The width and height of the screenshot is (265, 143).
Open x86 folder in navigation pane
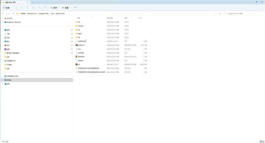[x=7, y=57]
